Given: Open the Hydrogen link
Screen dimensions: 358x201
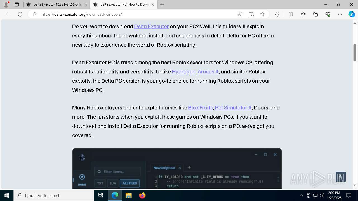Looking at the screenshot, I should pos(183,71).
